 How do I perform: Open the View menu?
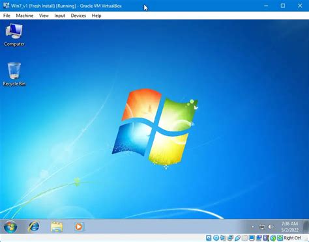click(44, 16)
